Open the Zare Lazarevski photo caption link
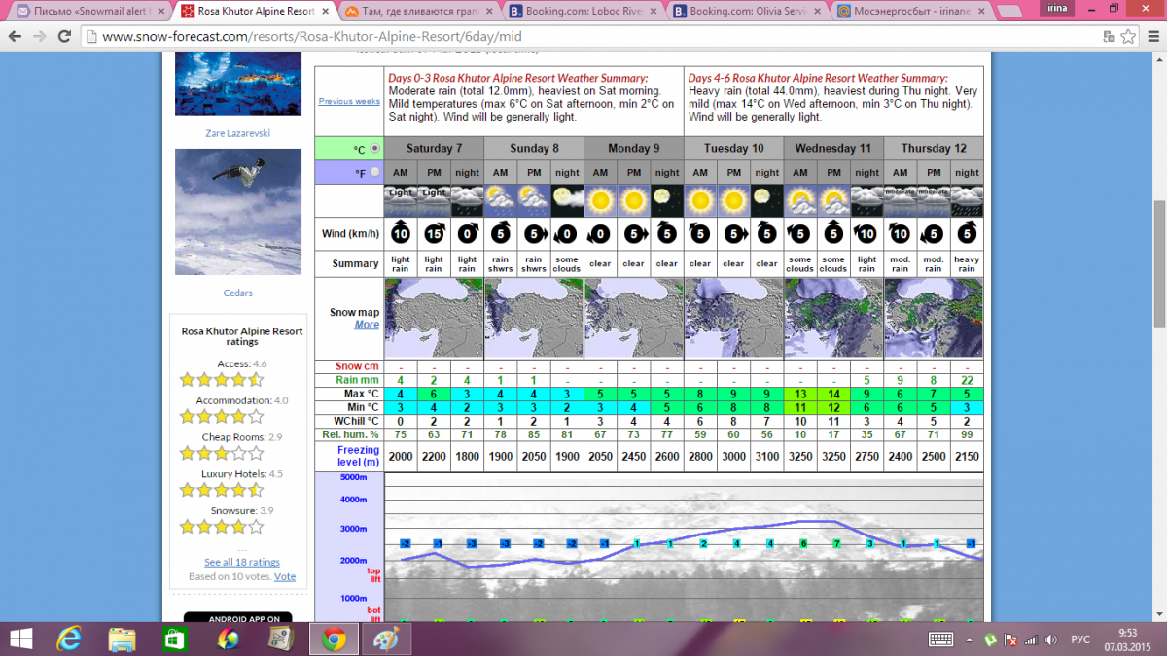 point(238,133)
